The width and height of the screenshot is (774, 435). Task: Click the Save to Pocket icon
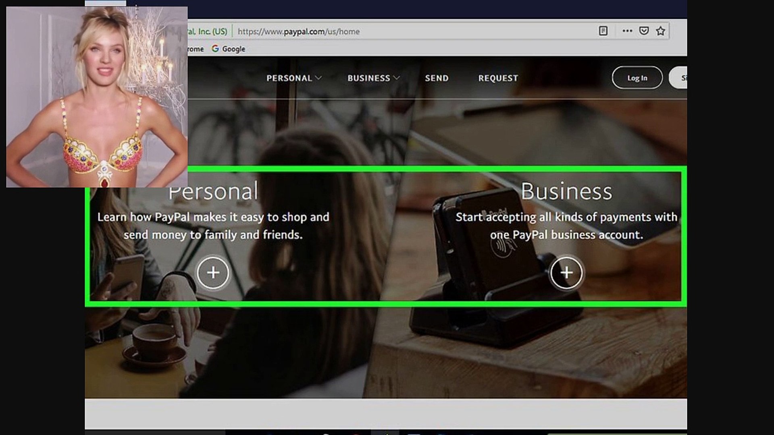(644, 31)
